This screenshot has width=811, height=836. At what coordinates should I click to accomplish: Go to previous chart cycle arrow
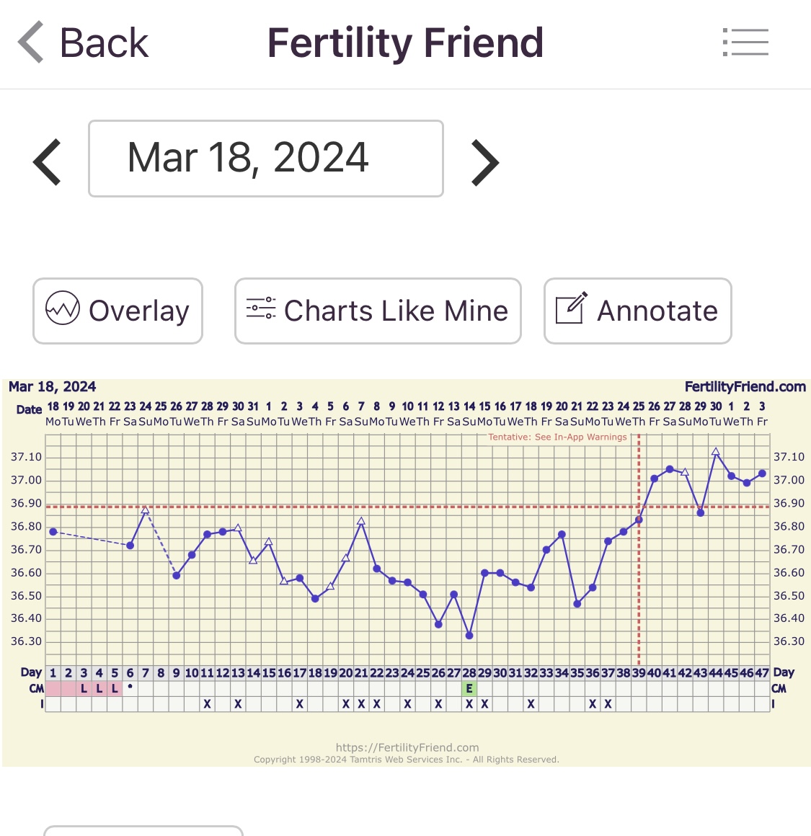pos(48,161)
